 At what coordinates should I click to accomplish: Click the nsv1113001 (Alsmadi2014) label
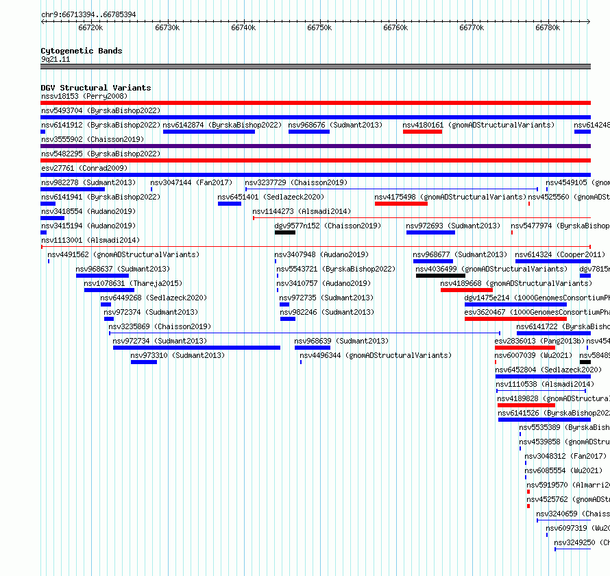[x=90, y=240]
